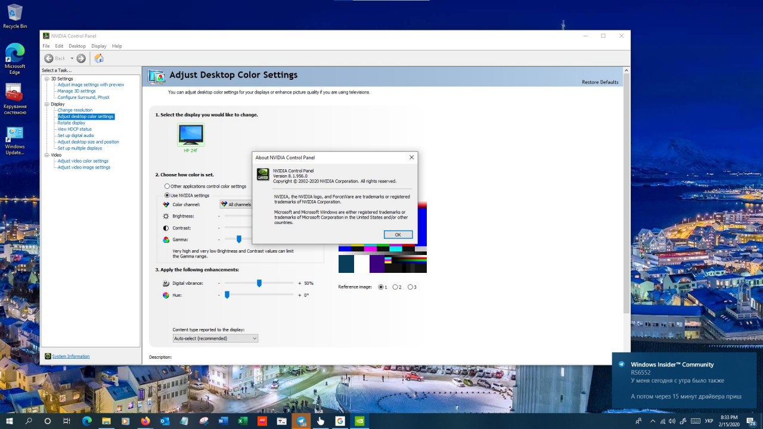Collapse the Display tree node
The height and width of the screenshot is (429, 763).
click(46, 104)
